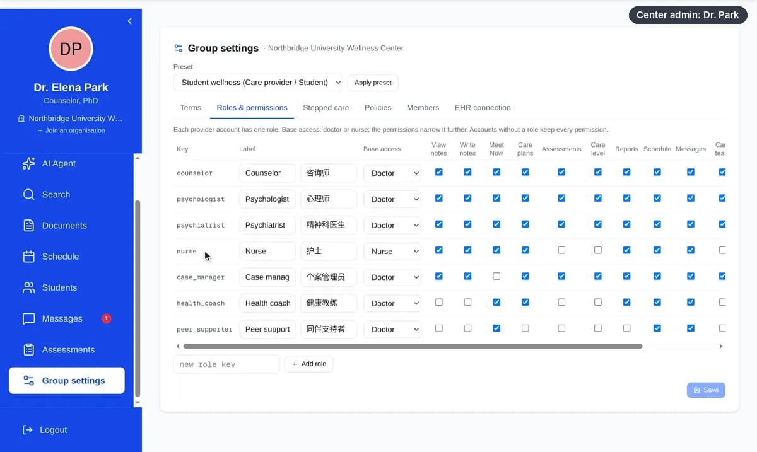Click the Messages chat bubble icon

click(28, 318)
